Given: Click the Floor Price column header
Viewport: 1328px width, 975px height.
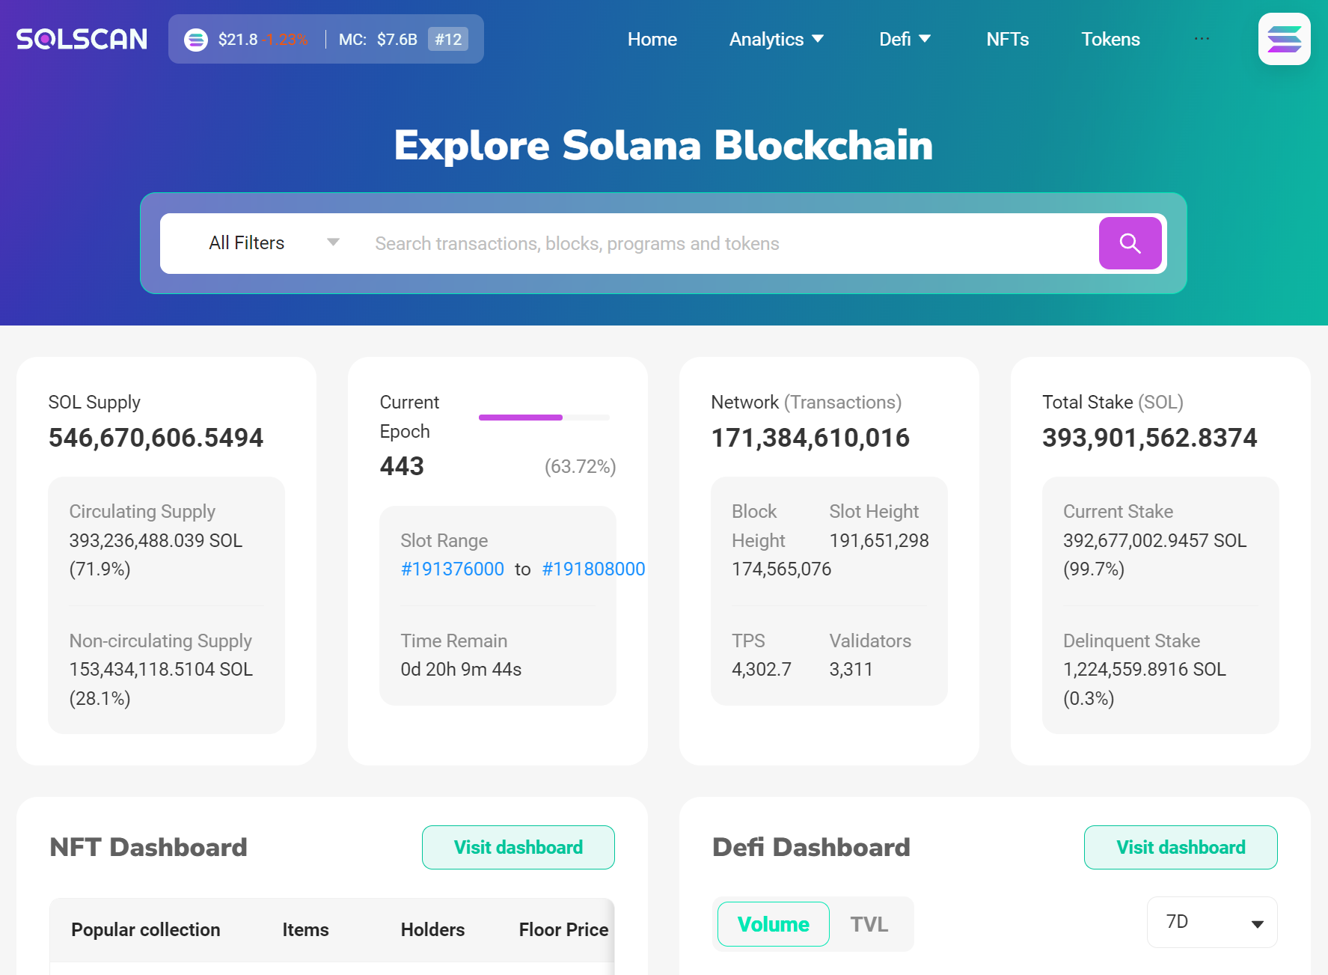Looking at the screenshot, I should pyautogui.click(x=563, y=929).
